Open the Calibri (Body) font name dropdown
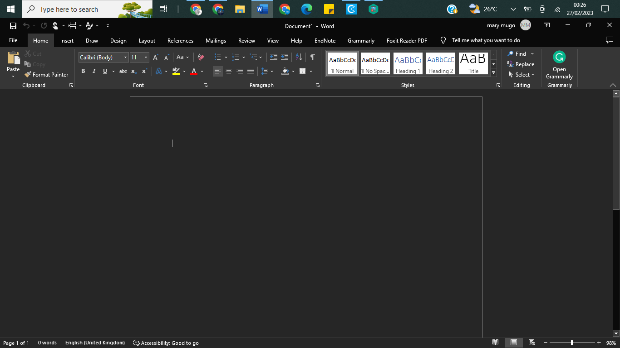This screenshot has width=620, height=348. coord(125,58)
